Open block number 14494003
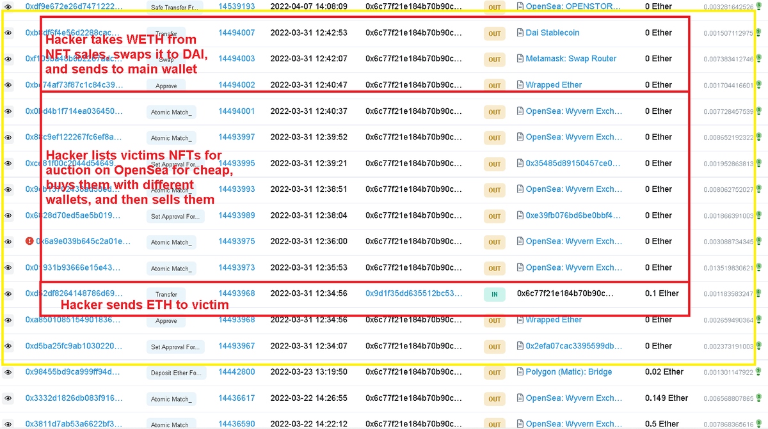 (x=237, y=59)
